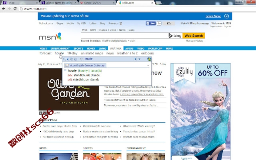256x160 pixels.
Task: Open the My MSN link
Action: click(x=82, y=23)
